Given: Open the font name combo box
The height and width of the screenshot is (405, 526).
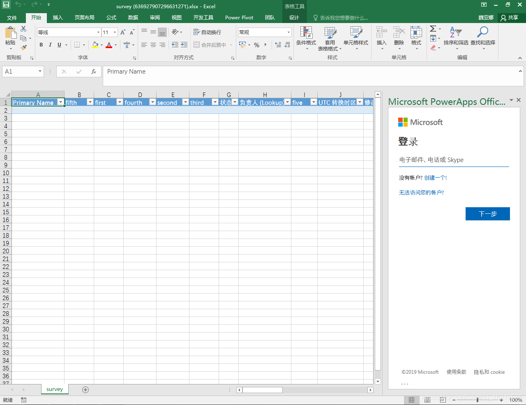Looking at the screenshot, I should [x=69, y=32].
